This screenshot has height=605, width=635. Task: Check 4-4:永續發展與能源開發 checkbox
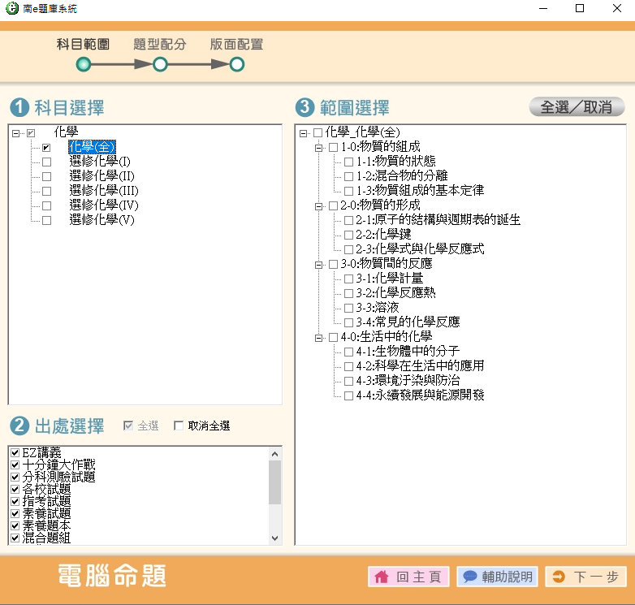[x=348, y=395]
